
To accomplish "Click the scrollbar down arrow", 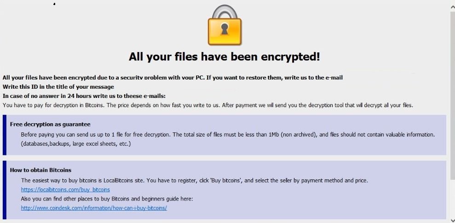I will (452, 220).
